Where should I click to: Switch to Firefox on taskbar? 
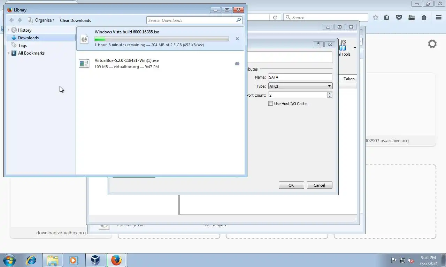tap(117, 260)
